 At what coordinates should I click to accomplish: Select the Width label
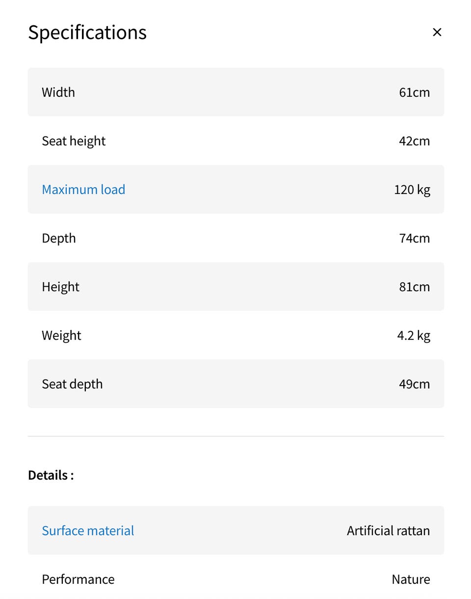click(x=58, y=92)
